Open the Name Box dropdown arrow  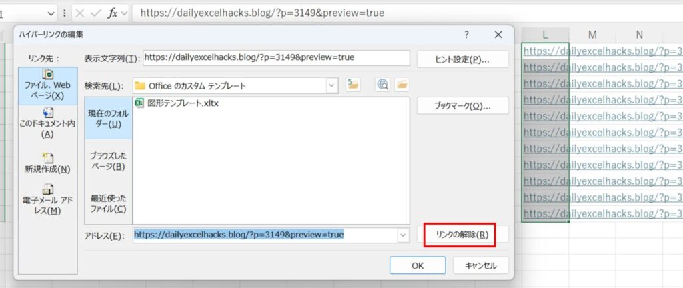[51, 13]
